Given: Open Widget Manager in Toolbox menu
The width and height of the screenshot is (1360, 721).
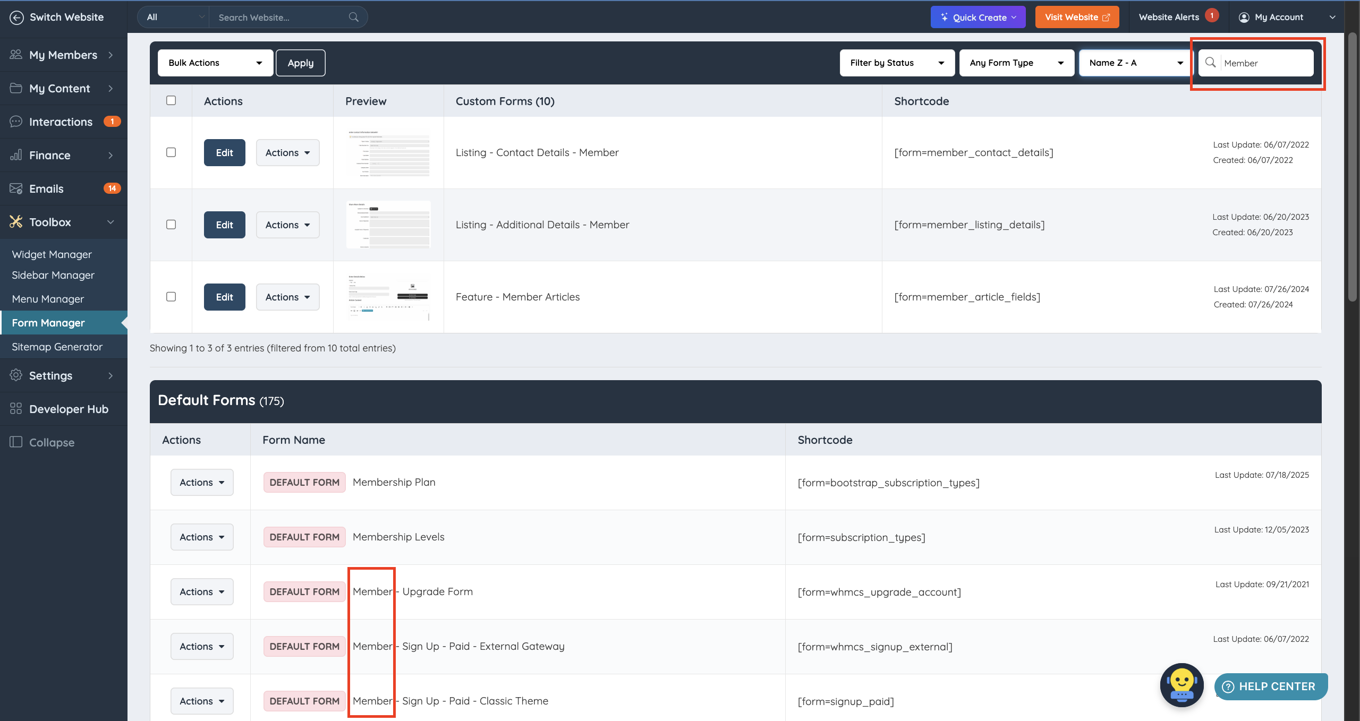Looking at the screenshot, I should click(x=52, y=254).
